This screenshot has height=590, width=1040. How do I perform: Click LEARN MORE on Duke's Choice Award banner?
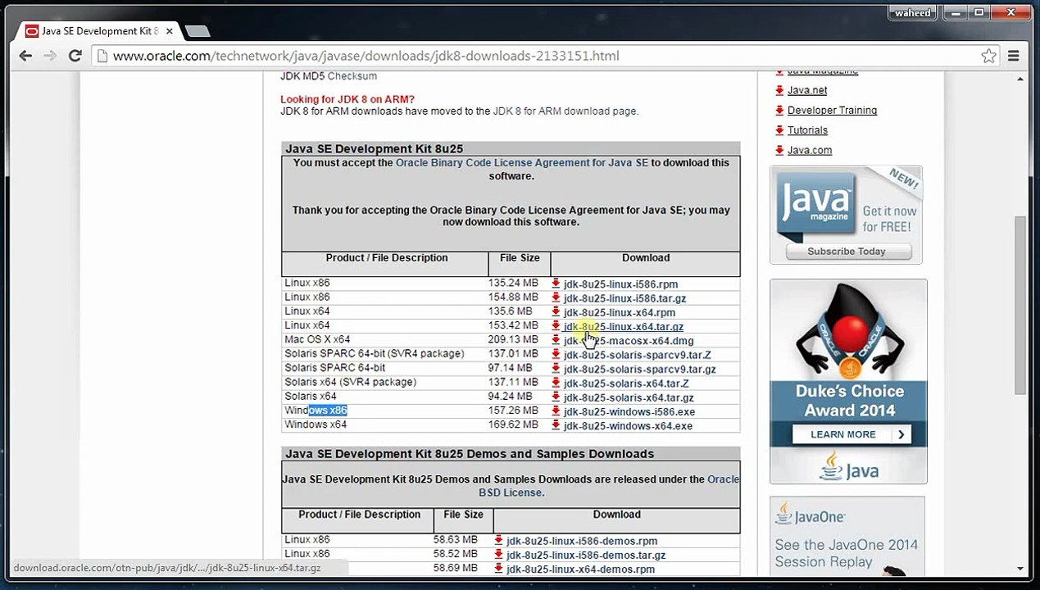tap(852, 434)
